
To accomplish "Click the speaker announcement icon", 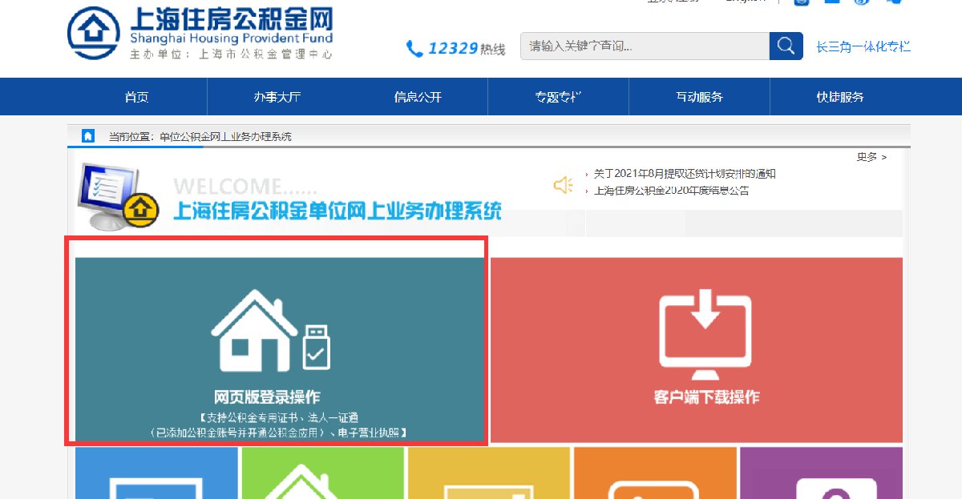I will point(563,185).
